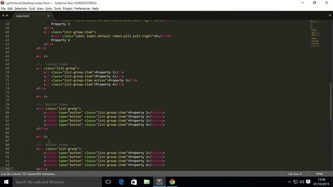Click the Sublime Text taskbar icon

point(159,182)
